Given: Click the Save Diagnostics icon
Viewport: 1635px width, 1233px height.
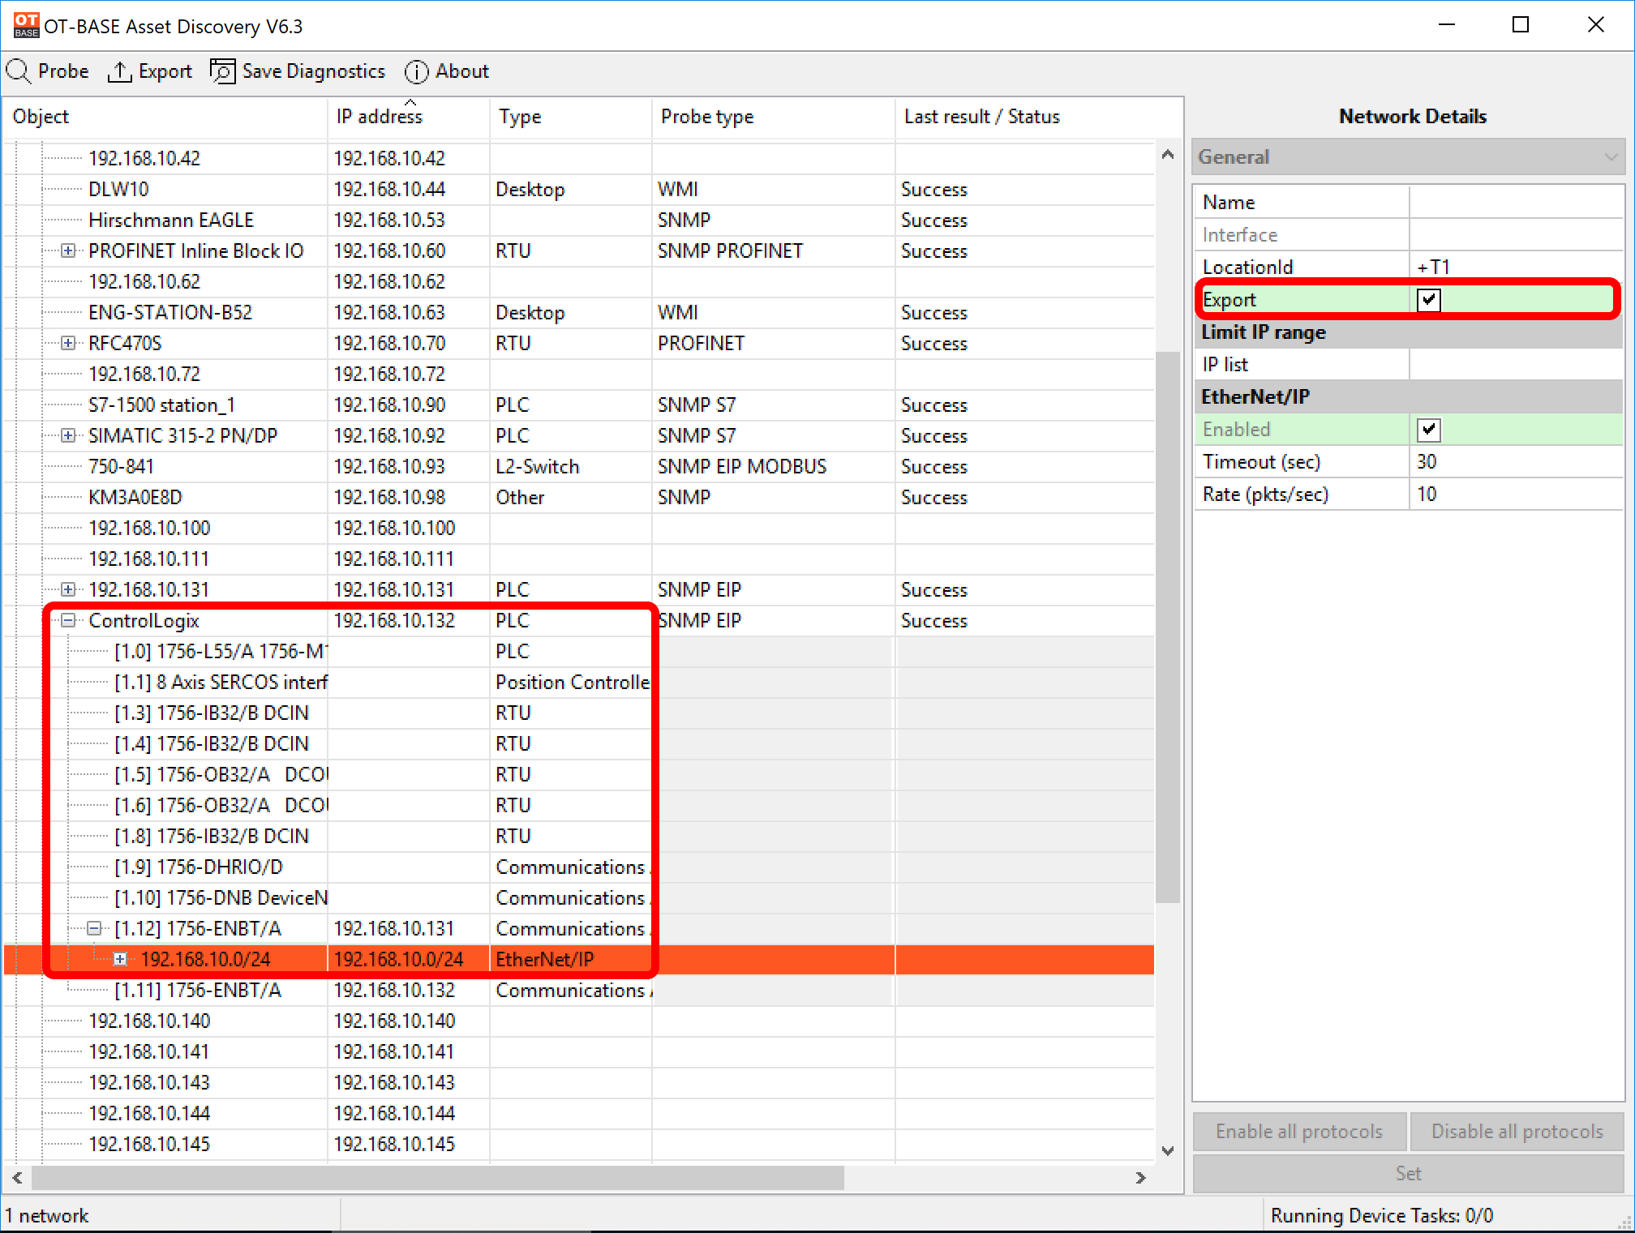Looking at the screenshot, I should point(222,71).
